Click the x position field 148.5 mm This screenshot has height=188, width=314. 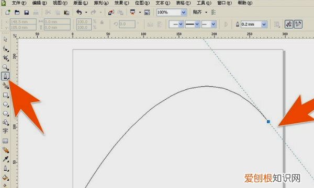coord(23,21)
